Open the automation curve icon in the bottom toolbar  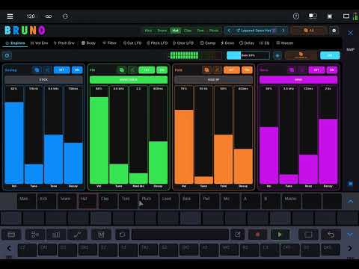77,235
